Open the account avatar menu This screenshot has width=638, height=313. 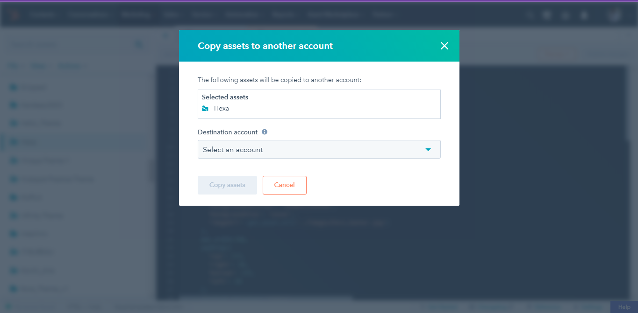click(x=614, y=15)
